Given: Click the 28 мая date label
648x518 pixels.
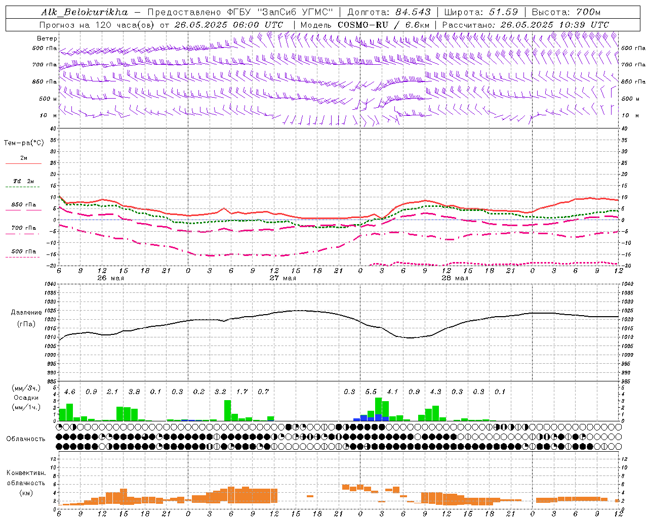Looking at the screenshot, I should point(455,278).
